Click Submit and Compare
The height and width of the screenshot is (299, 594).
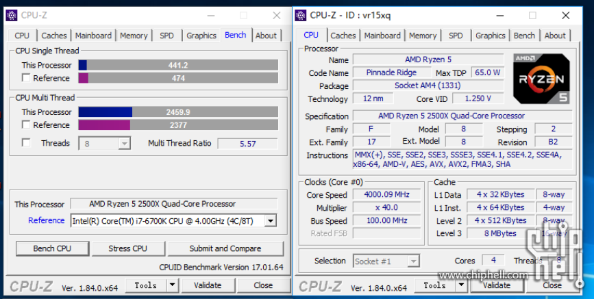[225, 248]
